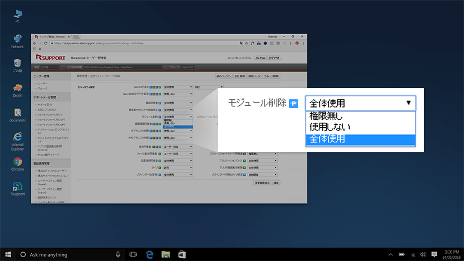464x261 pixels.
Task: Open the network tray icon
Action: [x=413, y=254]
